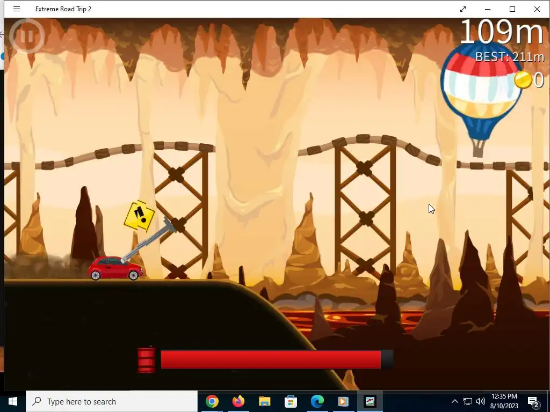The height and width of the screenshot is (412, 550).
Task: Open Microsoft Store from the taskbar
Action: click(291, 401)
